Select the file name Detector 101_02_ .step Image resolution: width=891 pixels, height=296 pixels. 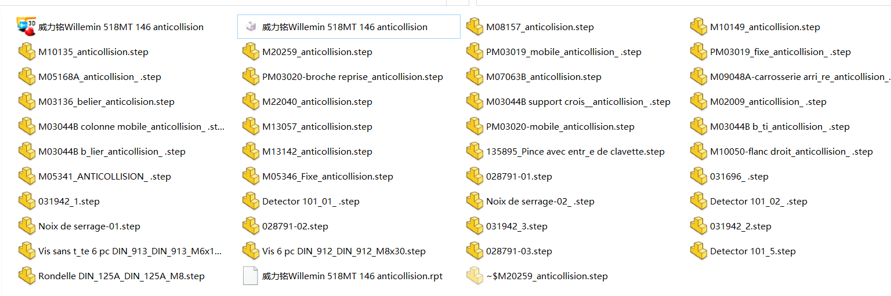pos(759,202)
